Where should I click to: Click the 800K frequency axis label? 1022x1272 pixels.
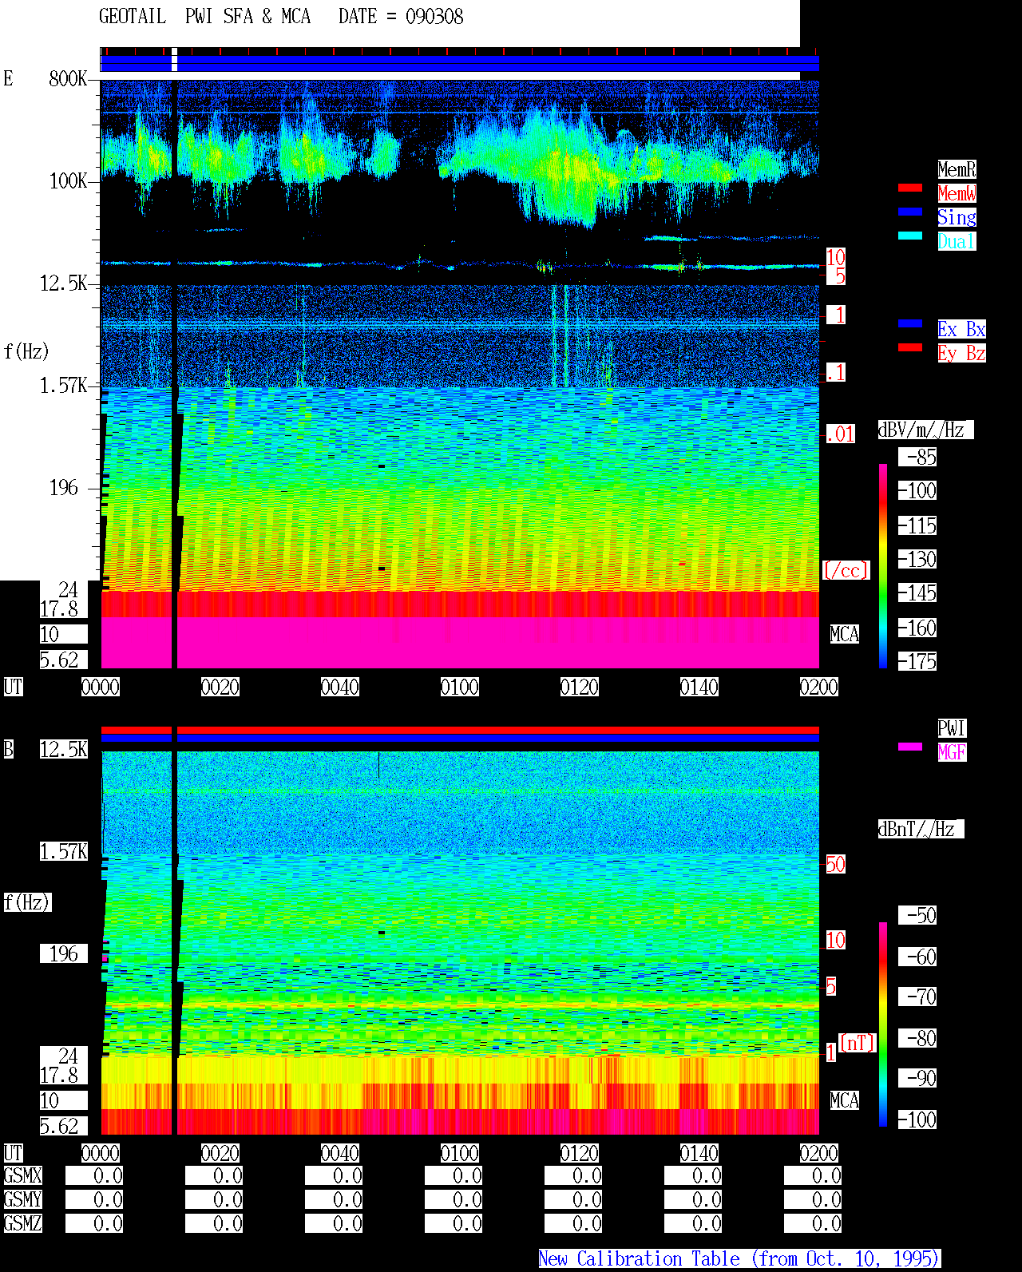(x=68, y=78)
